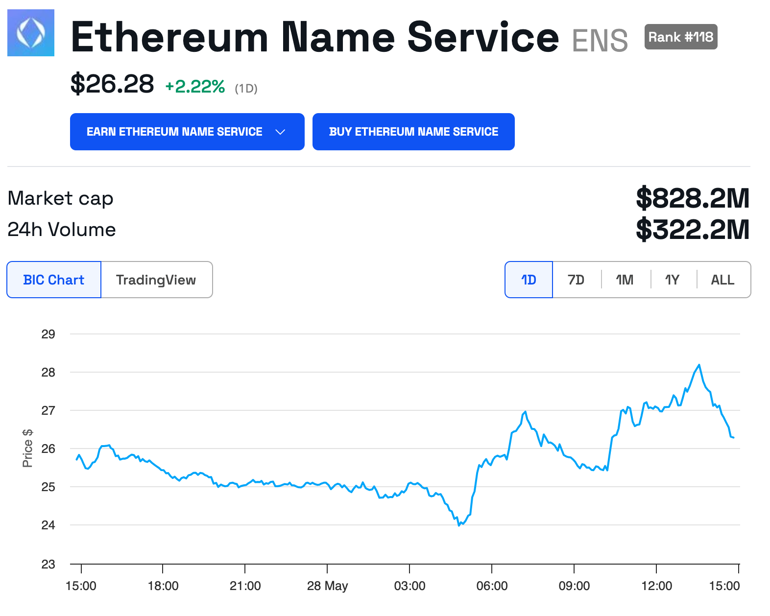Select the 1D time range
This screenshot has width=770, height=616.
pos(529,280)
